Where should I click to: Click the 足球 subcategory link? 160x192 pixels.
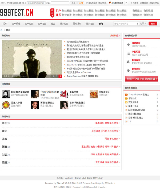tap(94, 131)
